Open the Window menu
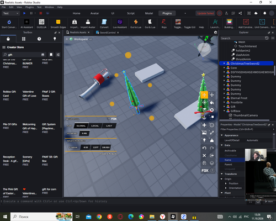 49,7
